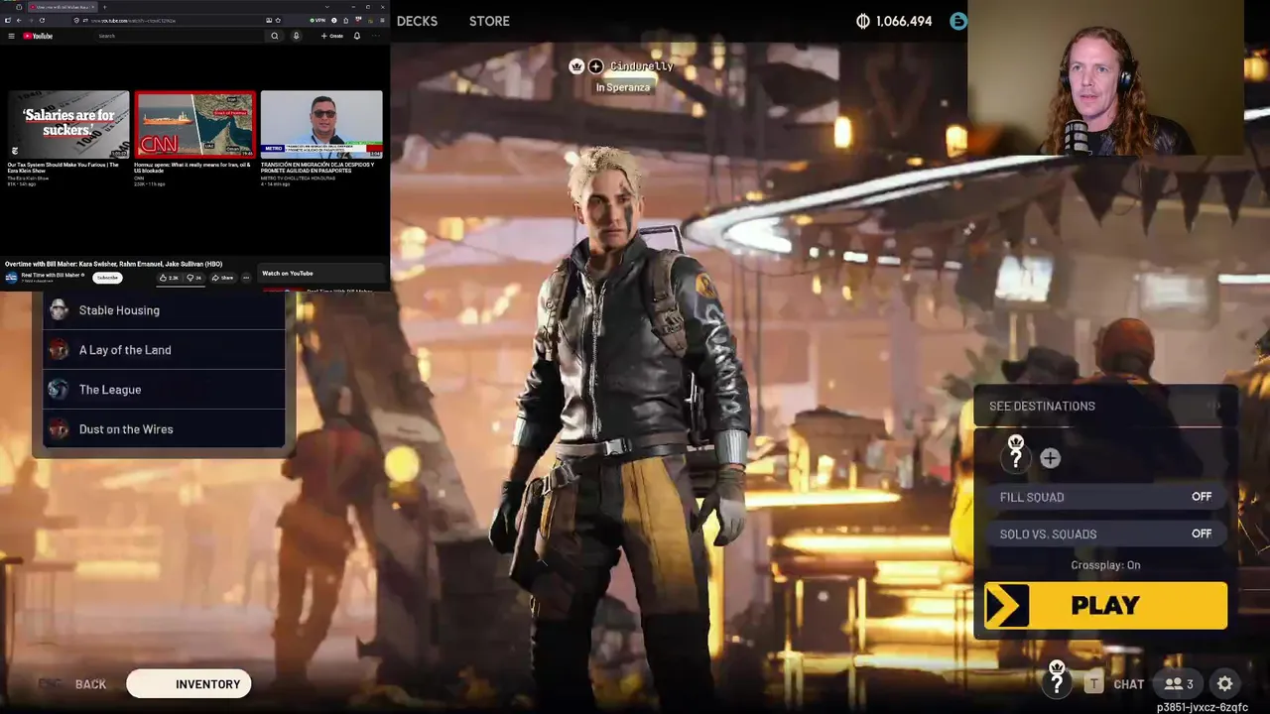This screenshot has height=714, width=1270.
Task: Select Stable Housing quest
Action: click(x=164, y=310)
